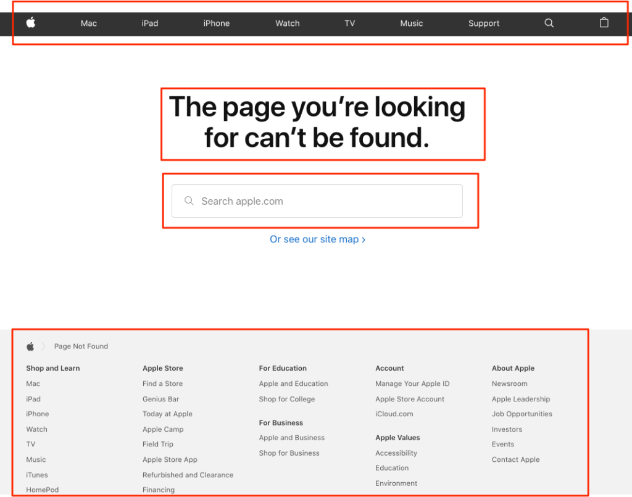Open the shopping bag icon
Image resolution: width=632 pixels, height=497 pixels.
(604, 23)
